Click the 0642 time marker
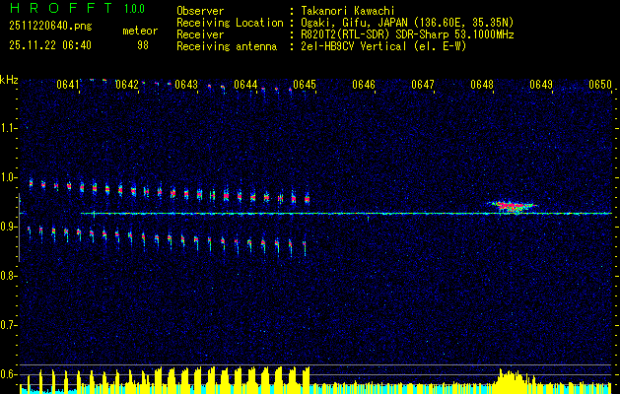620x394 pixels. pyautogui.click(x=127, y=85)
